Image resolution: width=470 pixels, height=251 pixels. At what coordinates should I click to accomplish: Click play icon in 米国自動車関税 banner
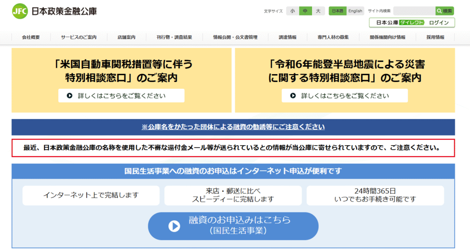(x=70, y=96)
